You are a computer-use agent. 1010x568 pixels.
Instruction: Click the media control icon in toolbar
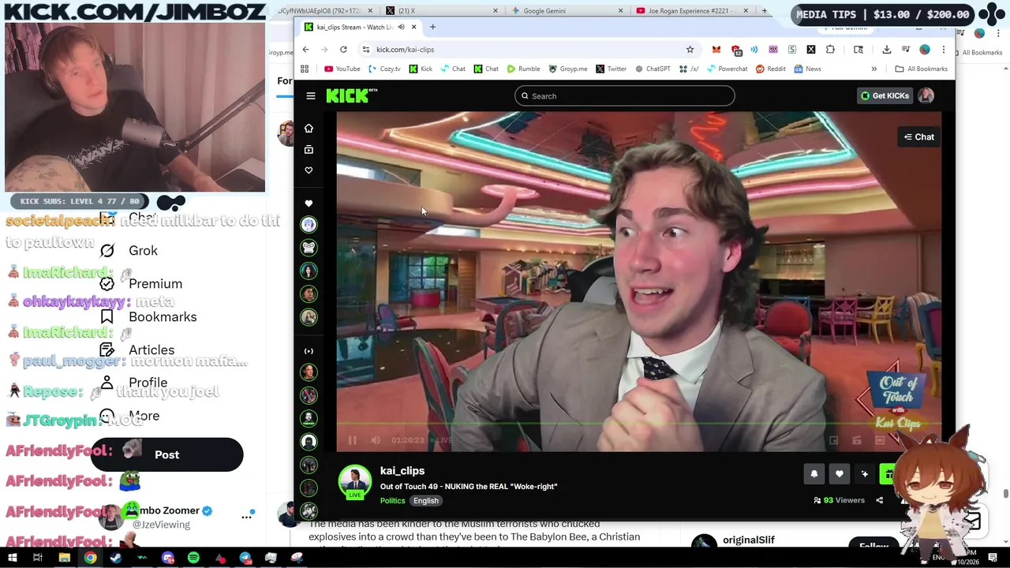[906, 50]
